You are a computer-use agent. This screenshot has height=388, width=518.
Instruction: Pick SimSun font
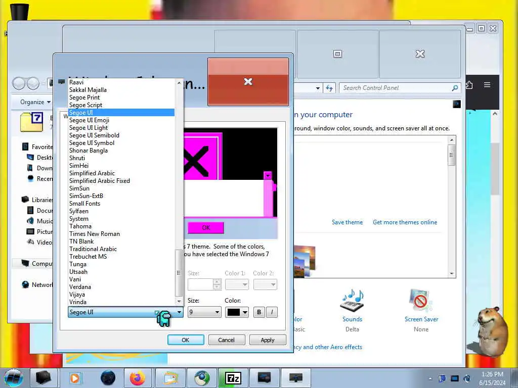point(121,188)
